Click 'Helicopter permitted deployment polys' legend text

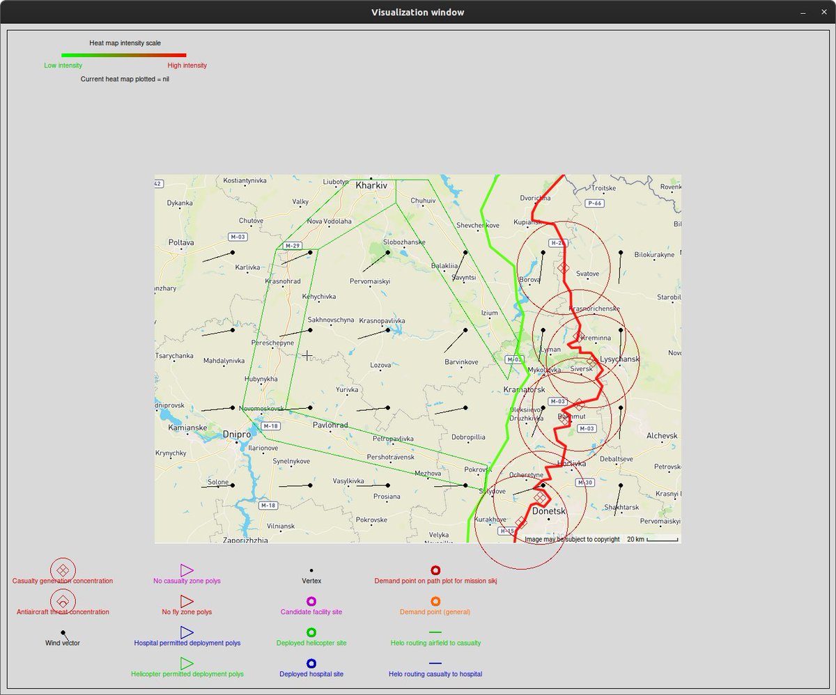pyautogui.click(x=187, y=674)
